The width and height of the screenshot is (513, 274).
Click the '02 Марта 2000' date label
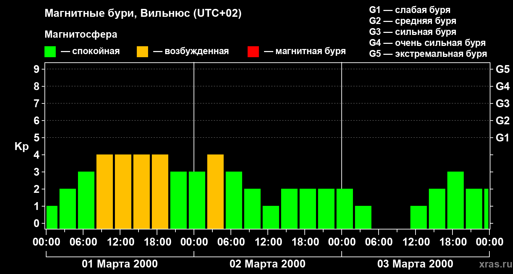point(267,264)
